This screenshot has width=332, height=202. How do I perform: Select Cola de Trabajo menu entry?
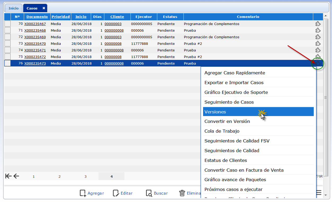point(222,131)
